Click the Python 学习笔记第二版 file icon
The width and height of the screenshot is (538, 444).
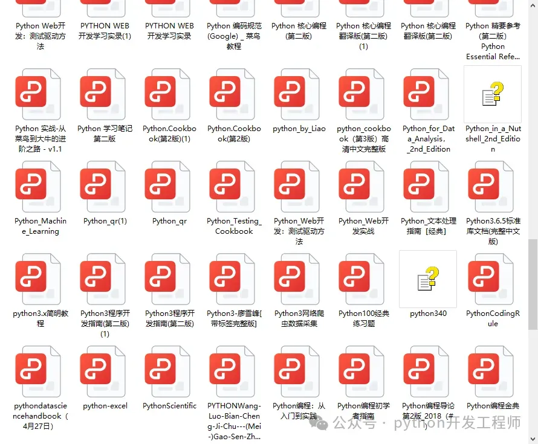[103, 94]
